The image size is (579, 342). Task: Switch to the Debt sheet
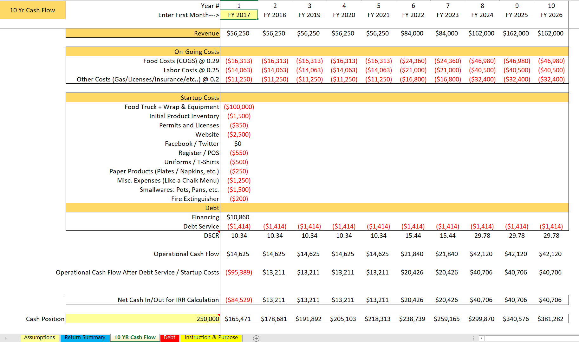point(170,338)
